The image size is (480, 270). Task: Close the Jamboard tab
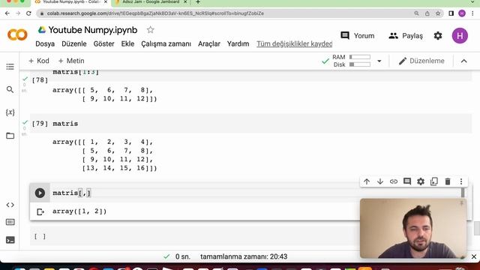click(185, 2)
